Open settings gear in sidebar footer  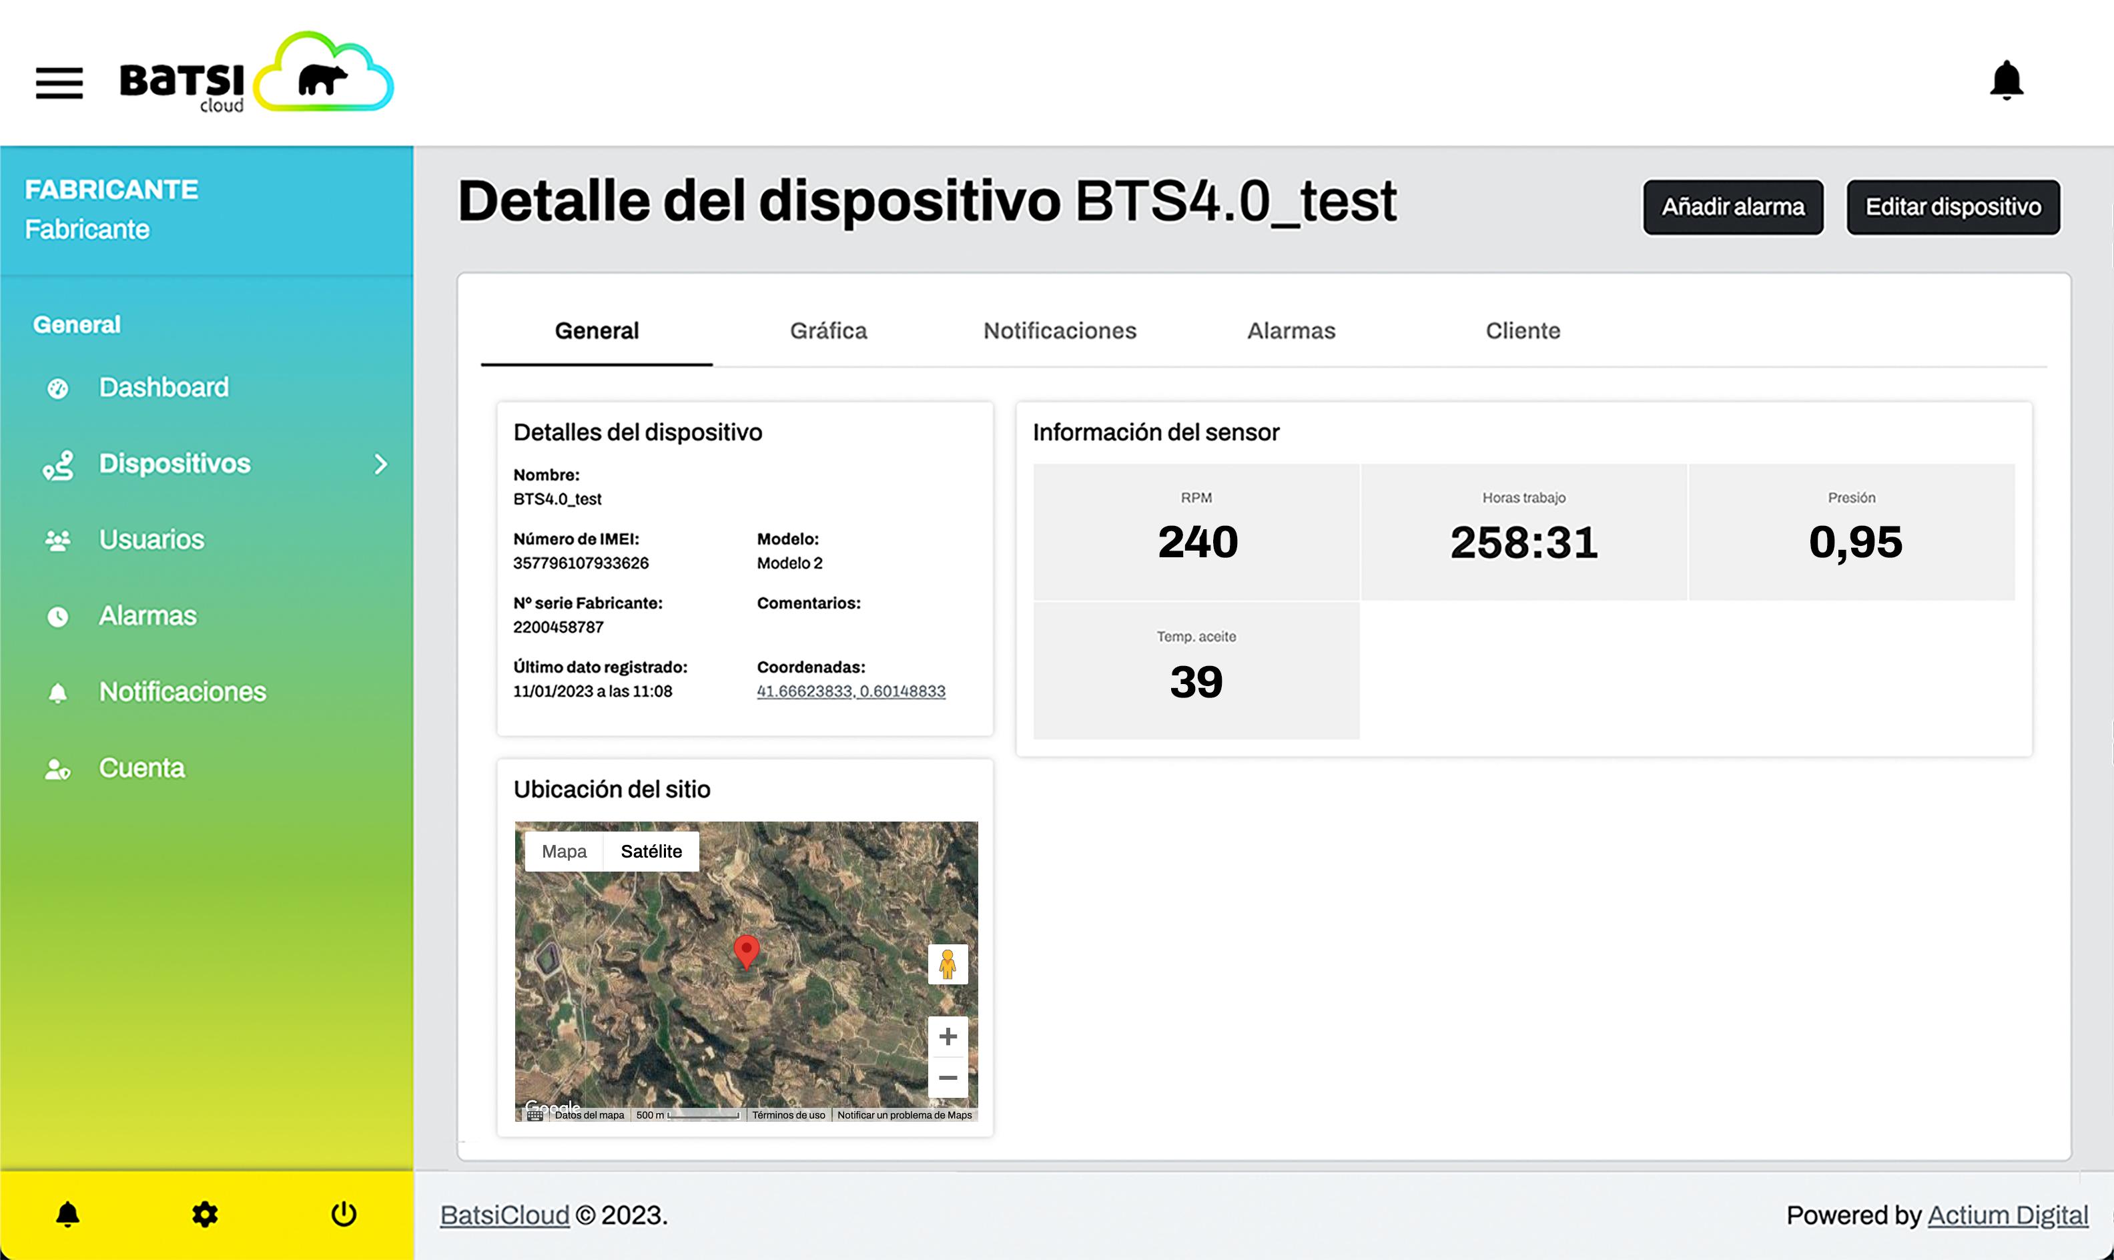pyautogui.click(x=205, y=1214)
